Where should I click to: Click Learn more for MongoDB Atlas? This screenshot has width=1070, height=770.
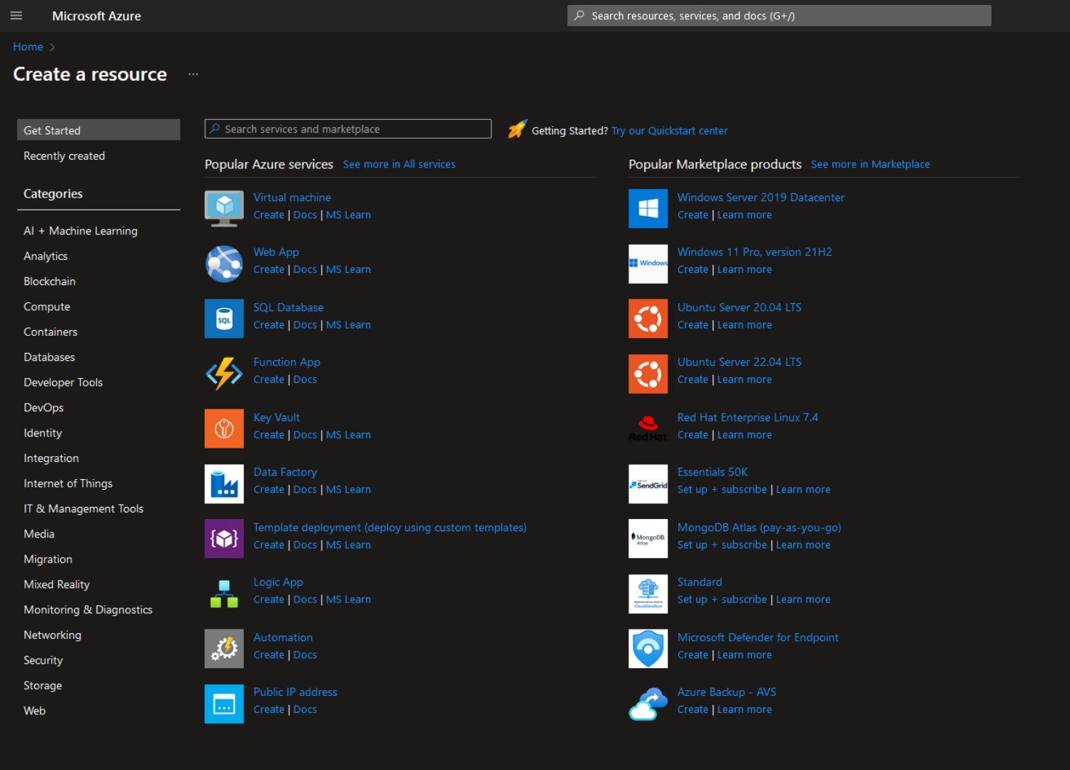pos(803,545)
